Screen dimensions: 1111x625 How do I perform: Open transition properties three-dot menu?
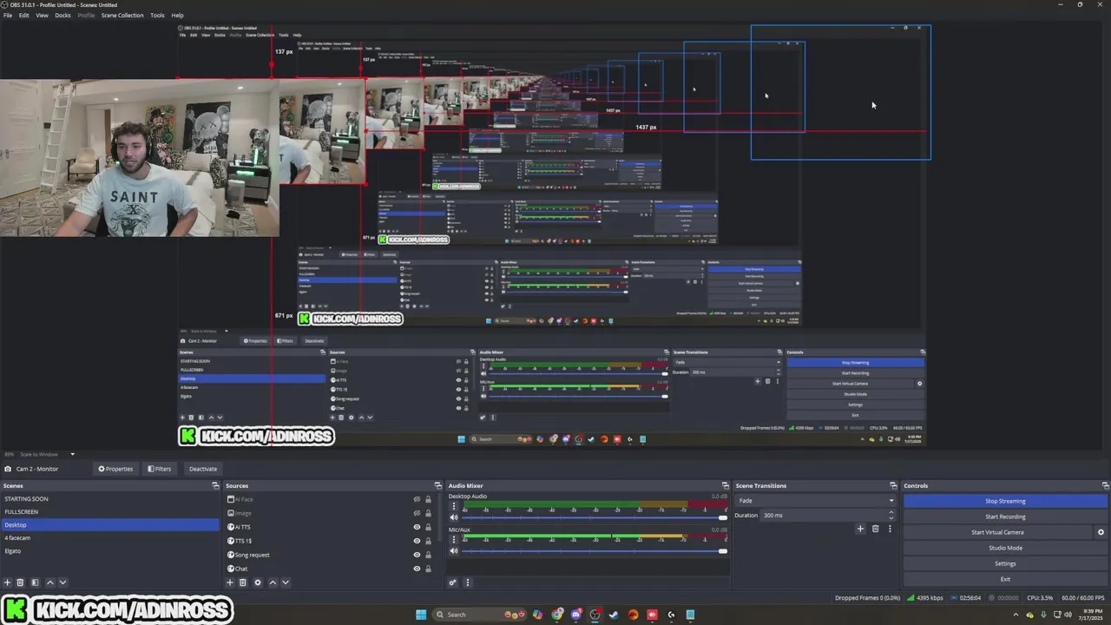tap(890, 529)
